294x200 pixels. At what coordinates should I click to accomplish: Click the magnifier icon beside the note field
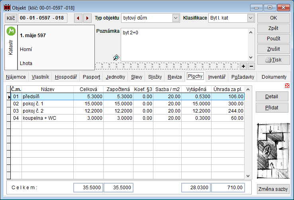[x=116, y=57]
